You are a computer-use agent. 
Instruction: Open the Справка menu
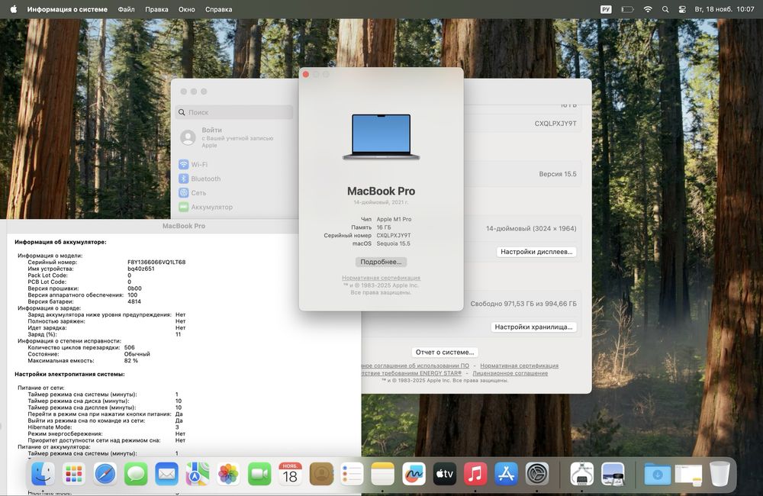coord(218,9)
